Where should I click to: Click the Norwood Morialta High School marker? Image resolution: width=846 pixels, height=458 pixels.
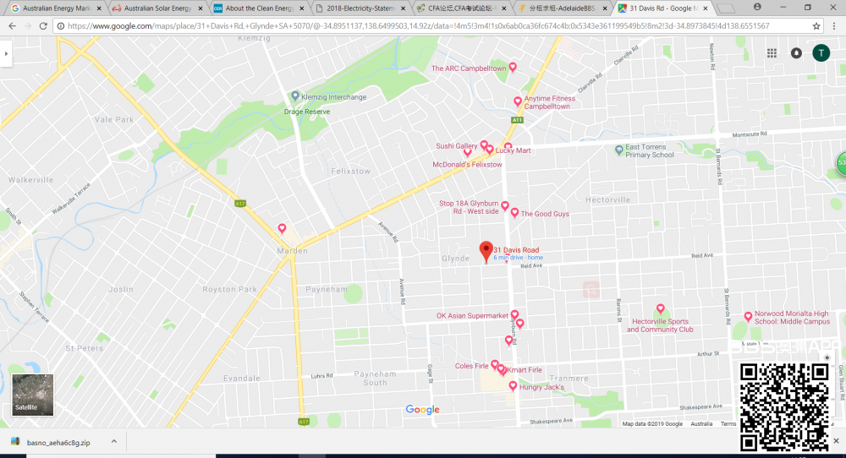pyautogui.click(x=748, y=316)
